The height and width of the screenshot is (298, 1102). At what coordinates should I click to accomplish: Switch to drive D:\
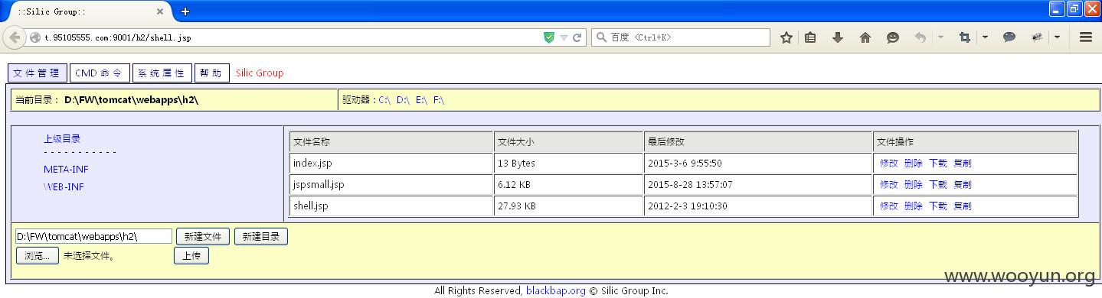pos(403,100)
